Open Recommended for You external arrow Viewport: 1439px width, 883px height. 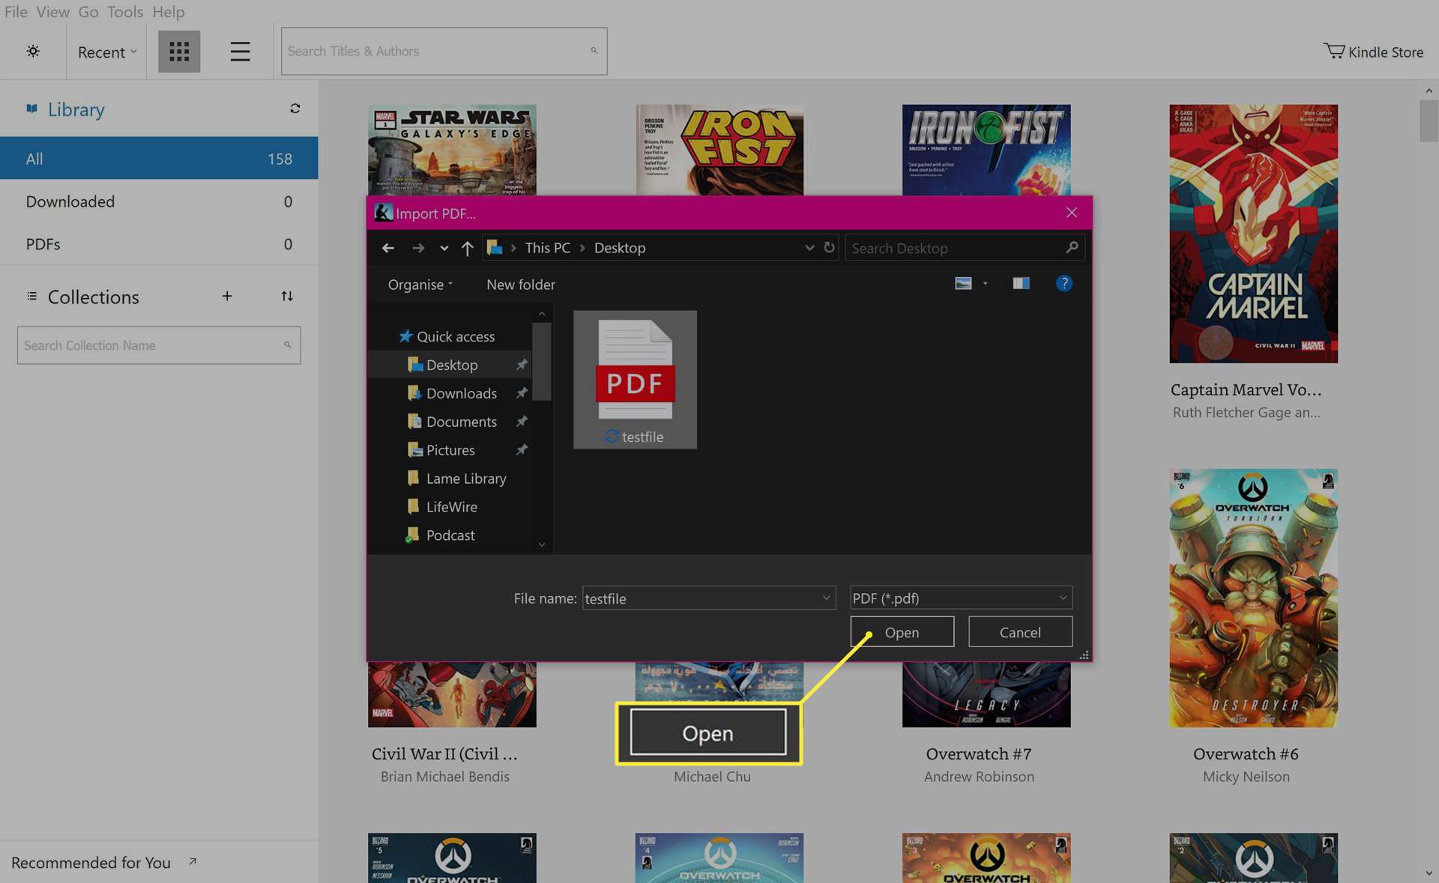tap(193, 862)
